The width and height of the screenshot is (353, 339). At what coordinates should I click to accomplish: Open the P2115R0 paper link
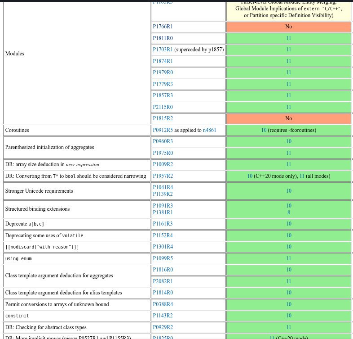(163, 107)
